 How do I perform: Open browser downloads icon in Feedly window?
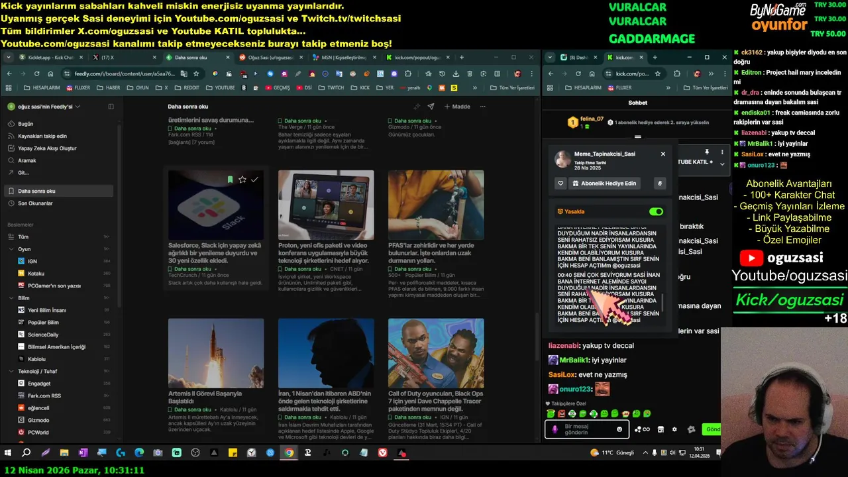456,74
